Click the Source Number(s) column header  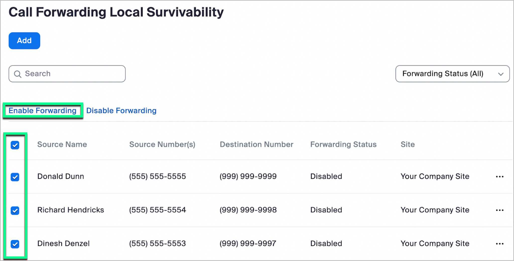(162, 144)
